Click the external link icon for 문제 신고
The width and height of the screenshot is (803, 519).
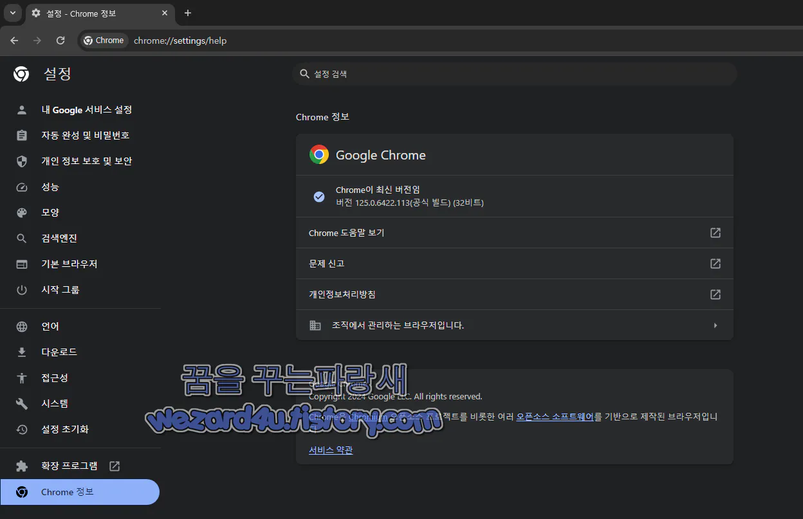[x=715, y=264]
